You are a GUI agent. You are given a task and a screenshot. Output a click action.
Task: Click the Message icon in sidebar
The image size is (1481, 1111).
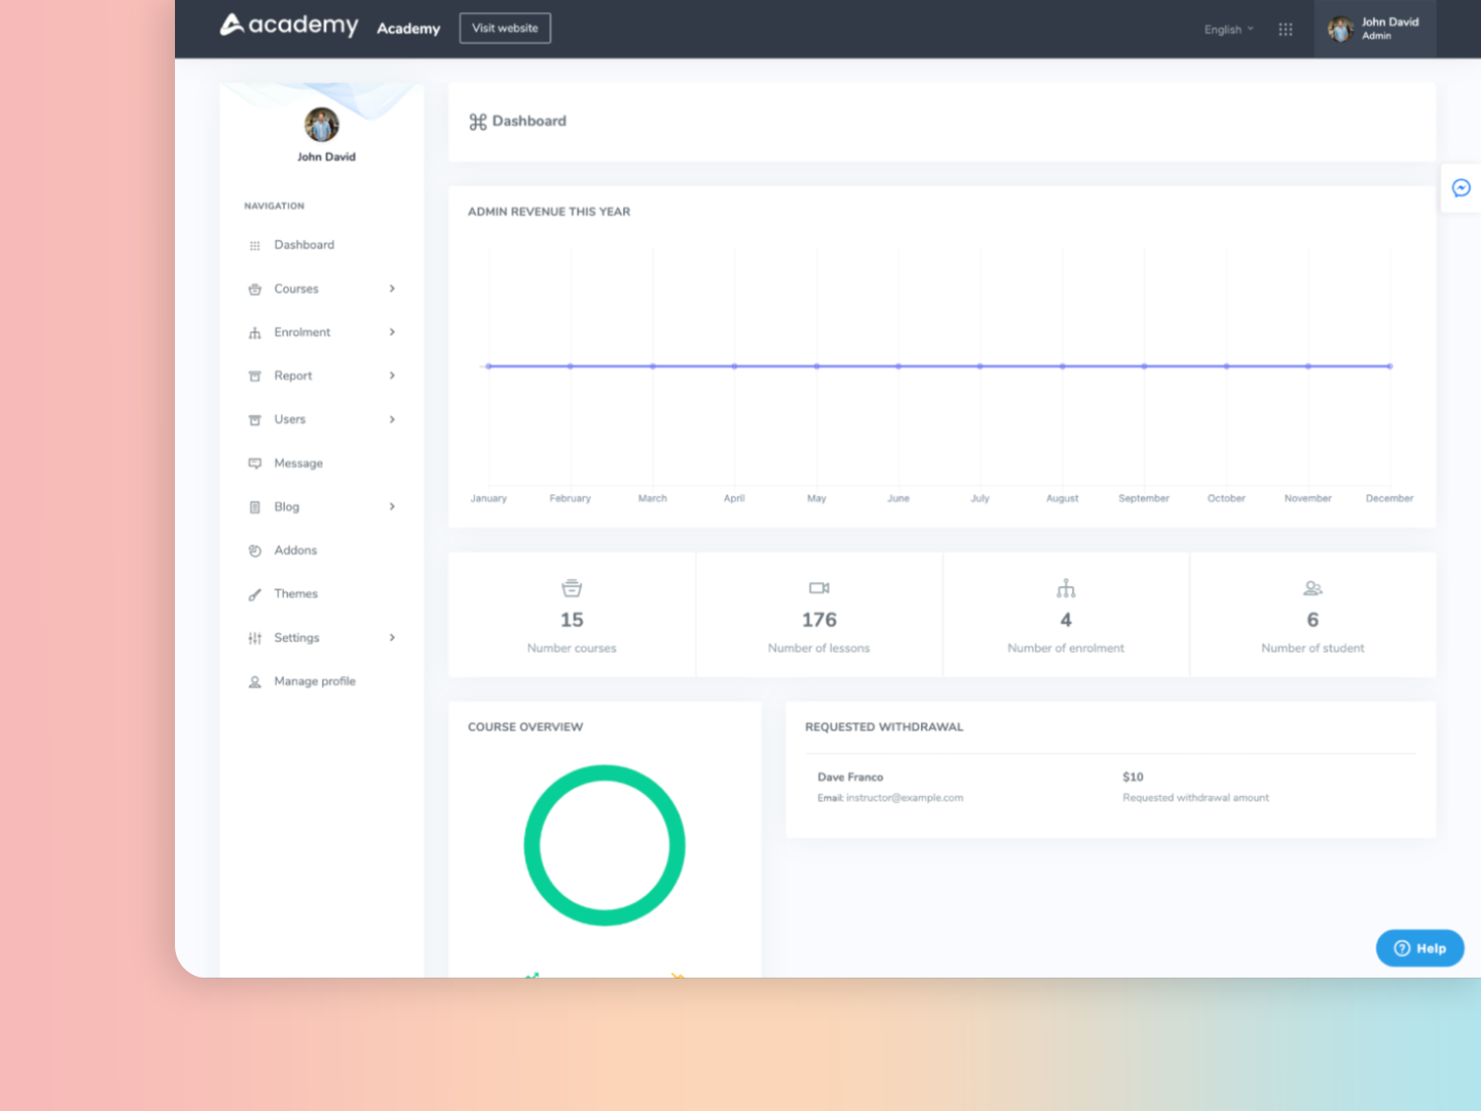pos(255,463)
